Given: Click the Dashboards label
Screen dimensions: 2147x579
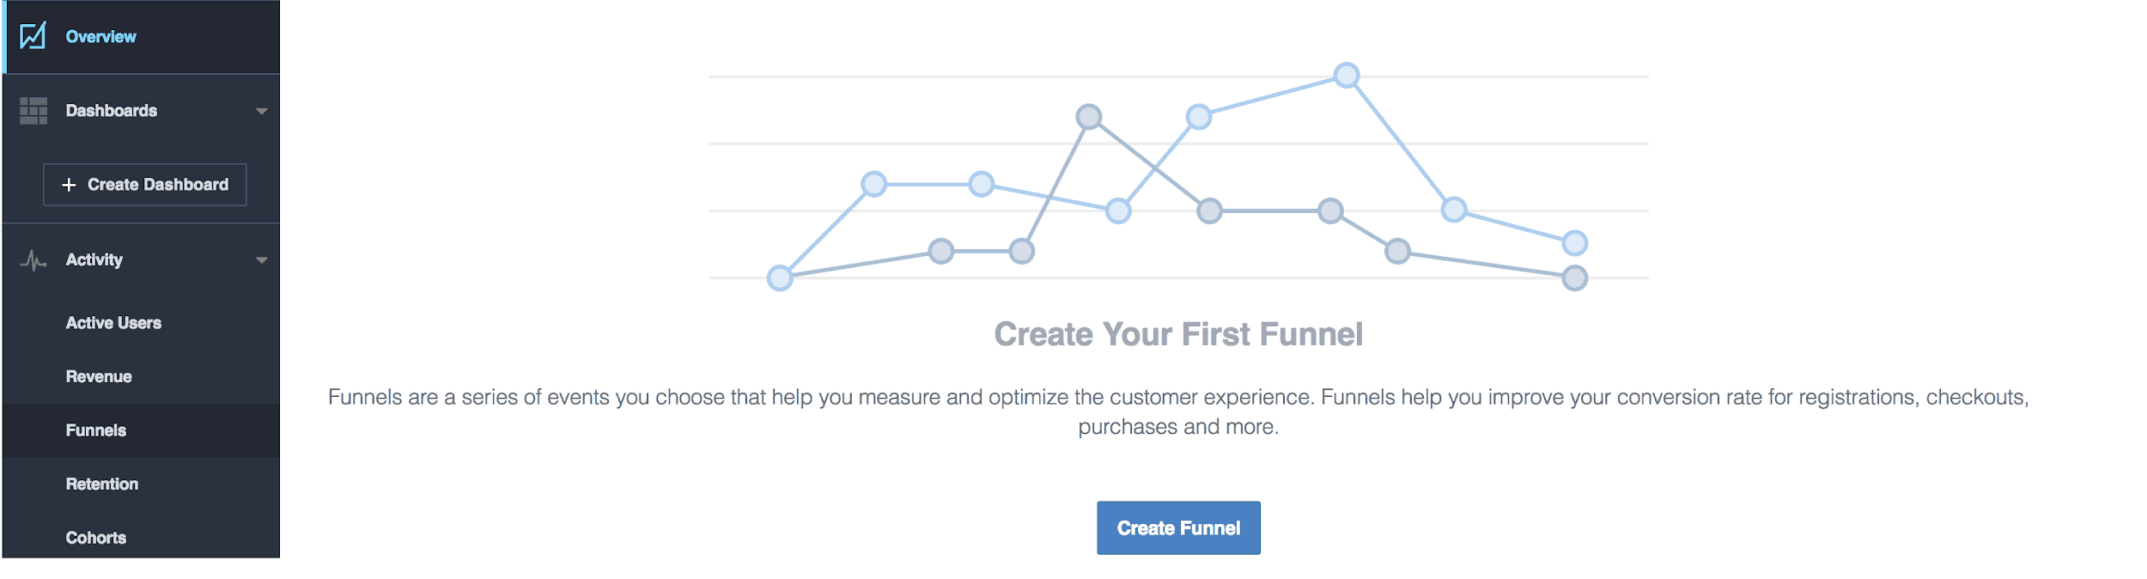Looking at the screenshot, I should click(112, 111).
